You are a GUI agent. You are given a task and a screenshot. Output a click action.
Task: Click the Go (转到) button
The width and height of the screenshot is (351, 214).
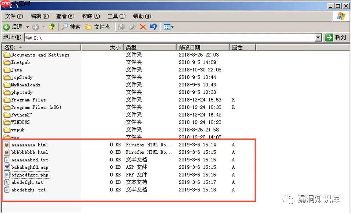pyautogui.click(x=336, y=38)
